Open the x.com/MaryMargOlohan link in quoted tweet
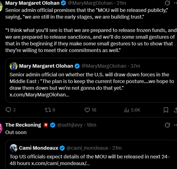 (x=39, y=95)
